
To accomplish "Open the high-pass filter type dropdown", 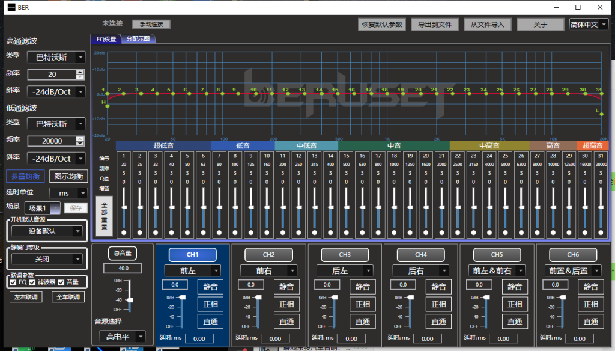I will click(56, 57).
